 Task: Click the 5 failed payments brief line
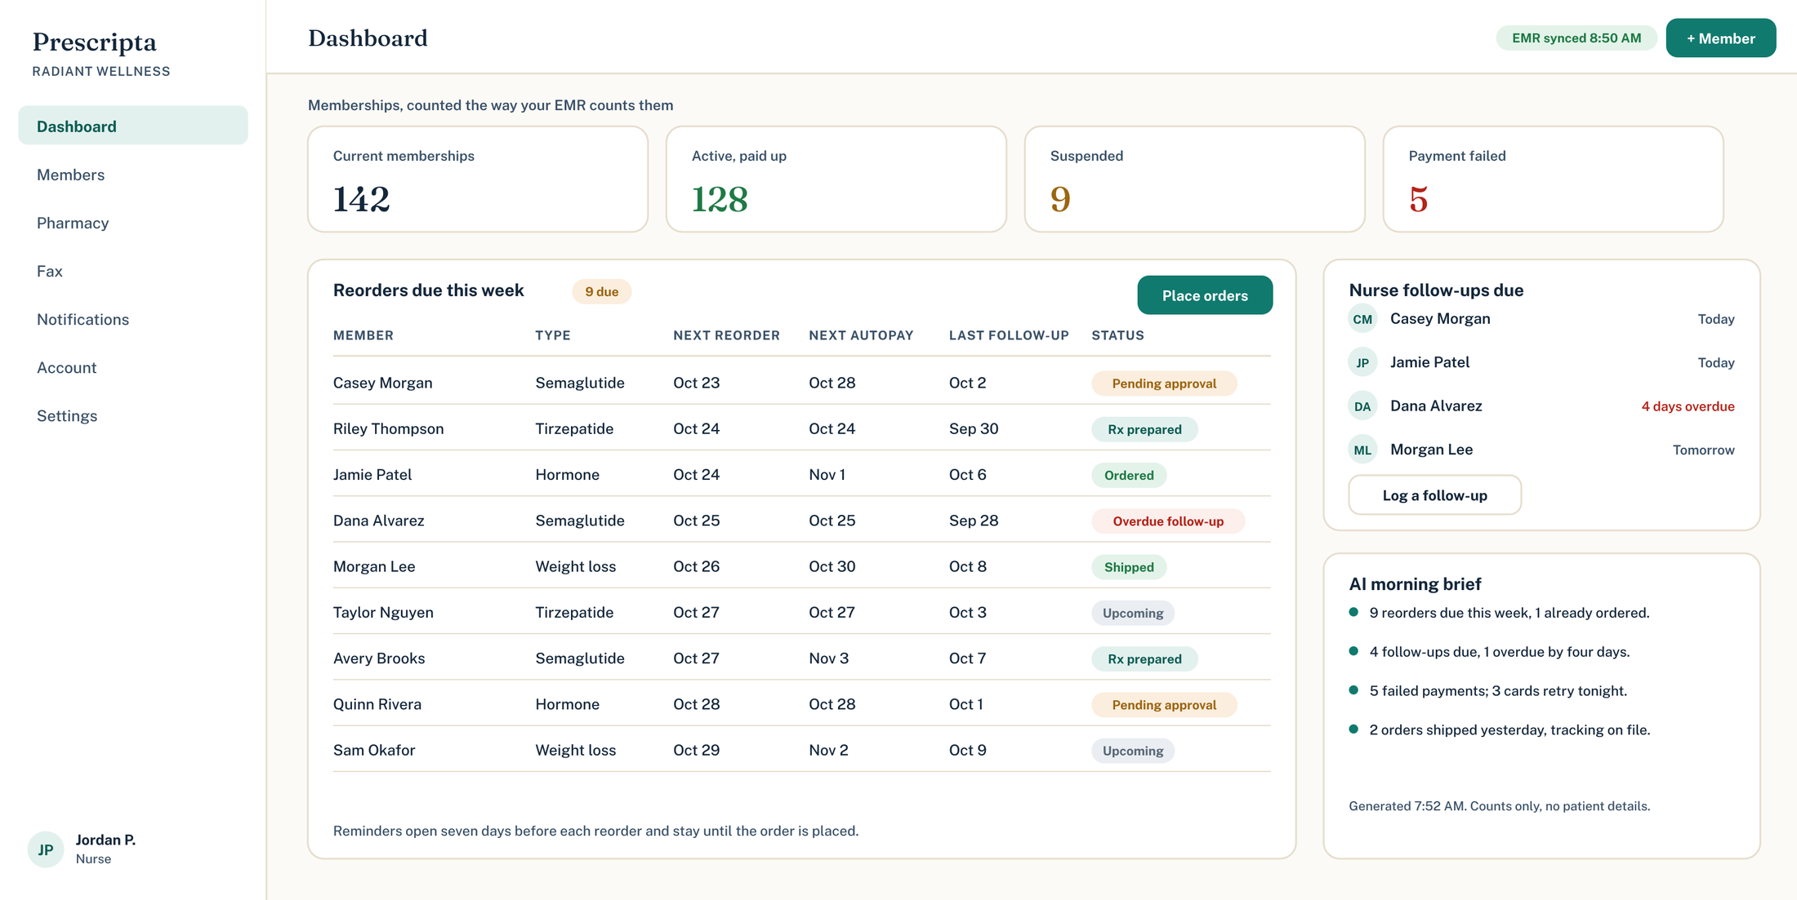(x=1498, y=690)
